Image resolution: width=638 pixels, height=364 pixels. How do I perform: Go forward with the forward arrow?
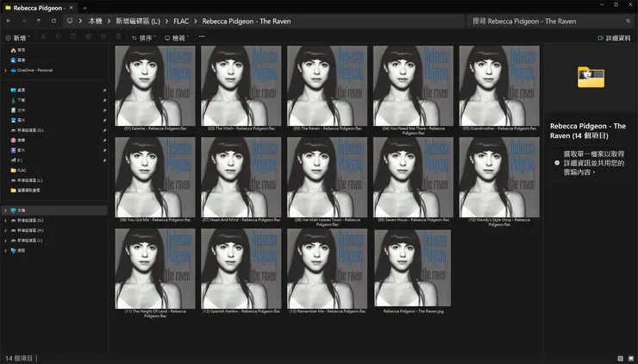point(23,21)
